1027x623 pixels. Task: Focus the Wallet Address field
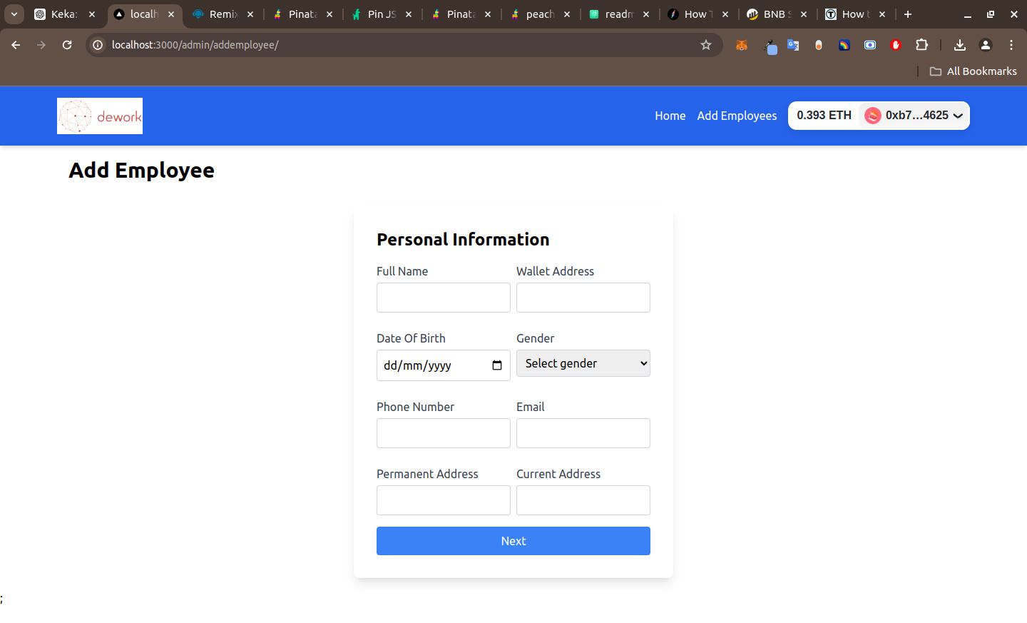click(x=583, y=298)
